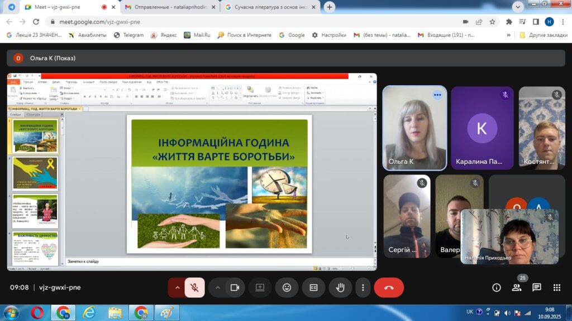Open more options three-dot menu
The width and height of the screenshot is (572, 321).
point(363,288)
